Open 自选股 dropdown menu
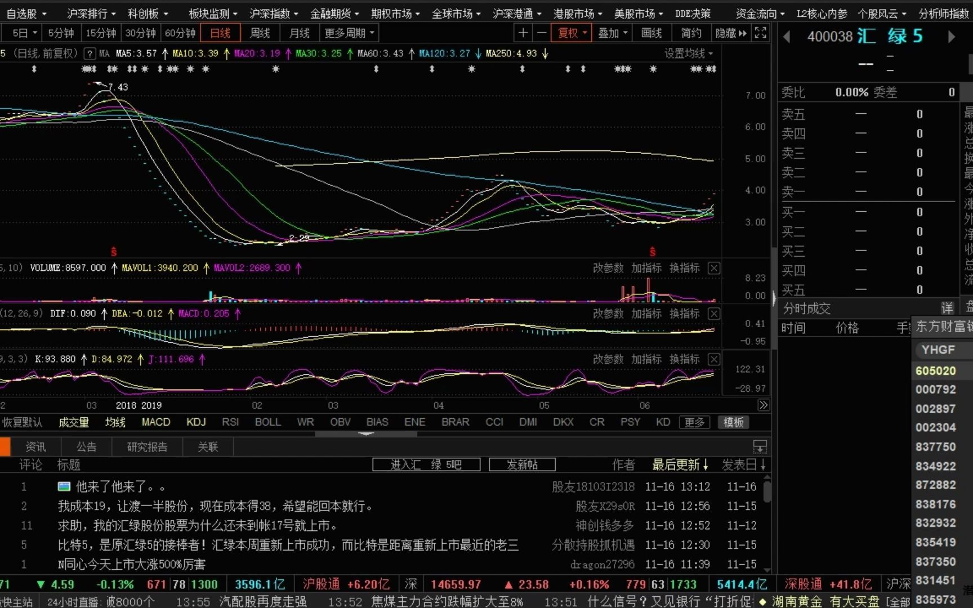The width and height of the screenshot is (973, 608). (x=26, y=14)
